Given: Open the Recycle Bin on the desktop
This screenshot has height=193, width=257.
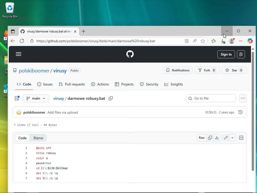Looking at the screenshot, I should click(10, 10).
